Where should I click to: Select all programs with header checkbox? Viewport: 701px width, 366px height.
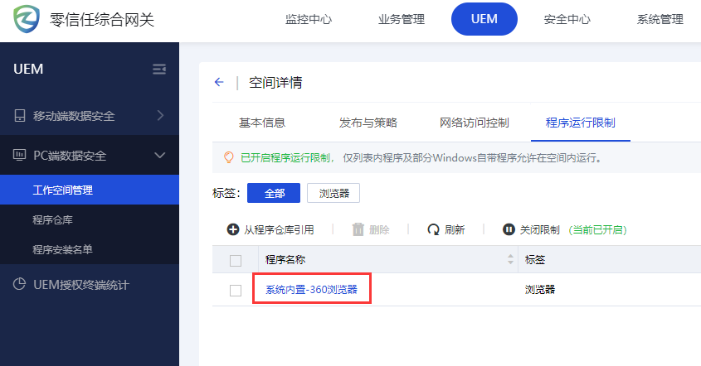point(236,260)
